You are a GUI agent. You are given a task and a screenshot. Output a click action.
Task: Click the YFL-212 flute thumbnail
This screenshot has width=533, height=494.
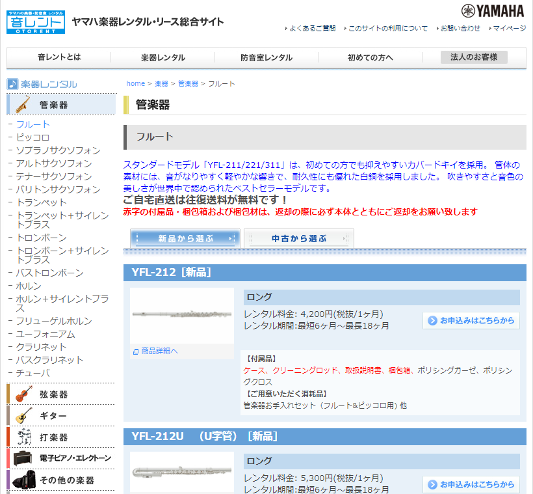[182, 315]
